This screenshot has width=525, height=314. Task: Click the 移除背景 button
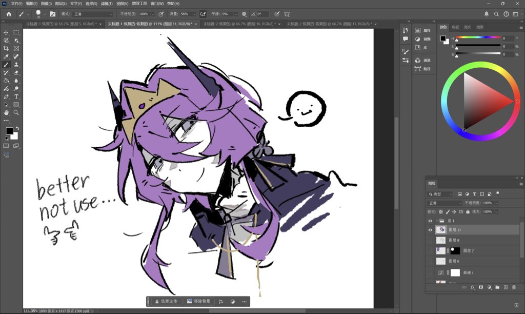click(198, 301)
